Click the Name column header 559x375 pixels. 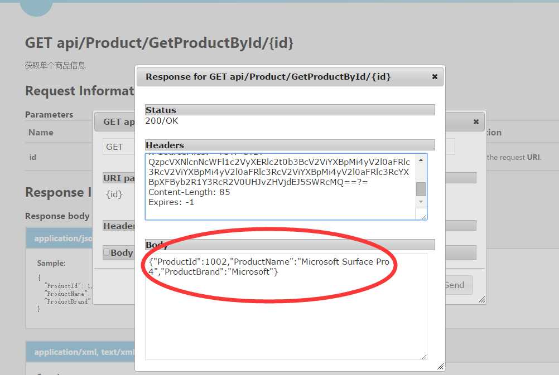(41, 133)
